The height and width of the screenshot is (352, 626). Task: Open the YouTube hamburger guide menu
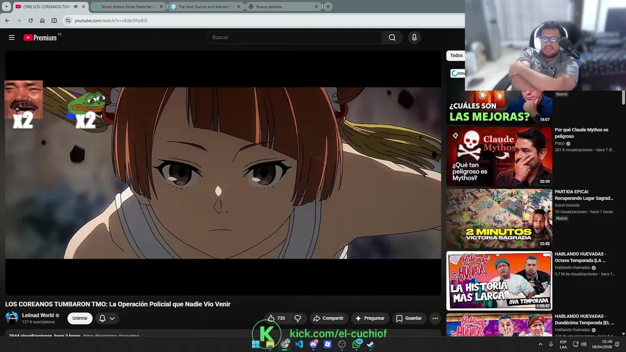point(12,38)
